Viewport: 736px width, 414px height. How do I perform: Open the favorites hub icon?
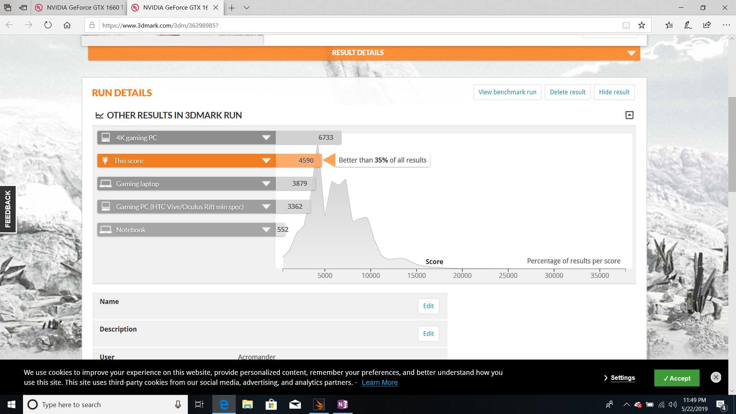click(x=669, y=25)
